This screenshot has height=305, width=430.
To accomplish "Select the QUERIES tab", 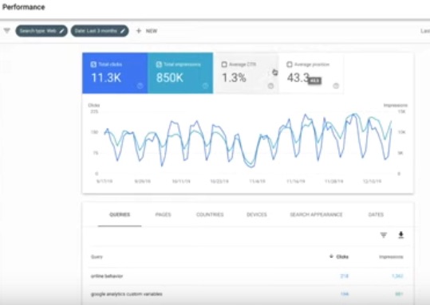I will [120, 215].
